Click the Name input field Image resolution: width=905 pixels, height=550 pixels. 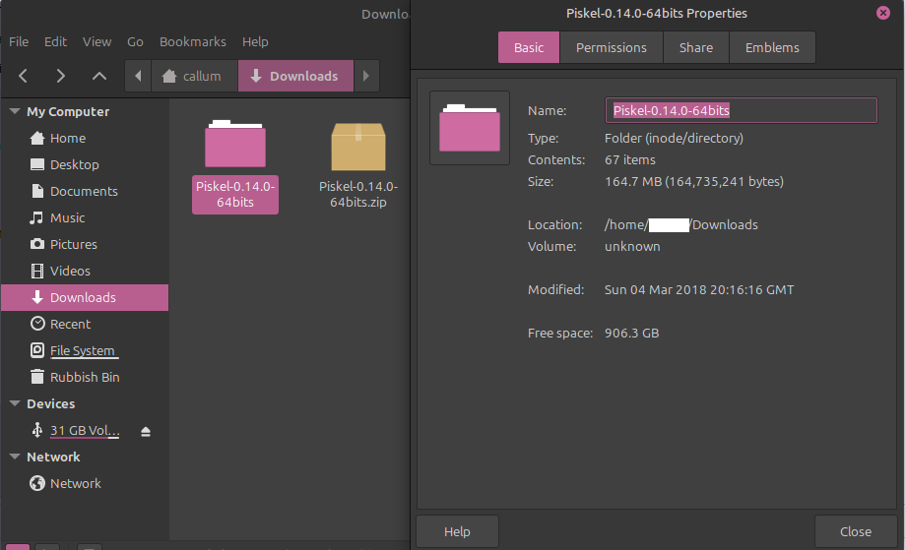[742, 110]
